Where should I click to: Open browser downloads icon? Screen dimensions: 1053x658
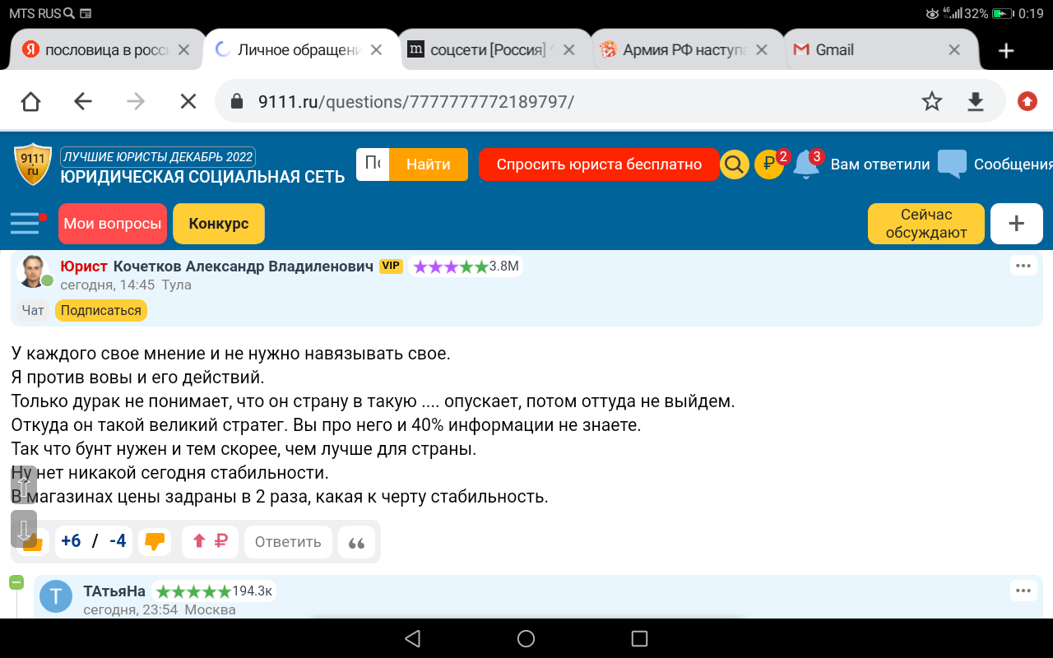pyautogui.click(x=976, y=101)
